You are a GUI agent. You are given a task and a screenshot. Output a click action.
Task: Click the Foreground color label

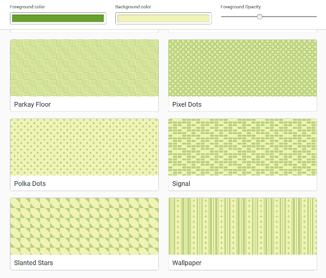pos(27,7)
